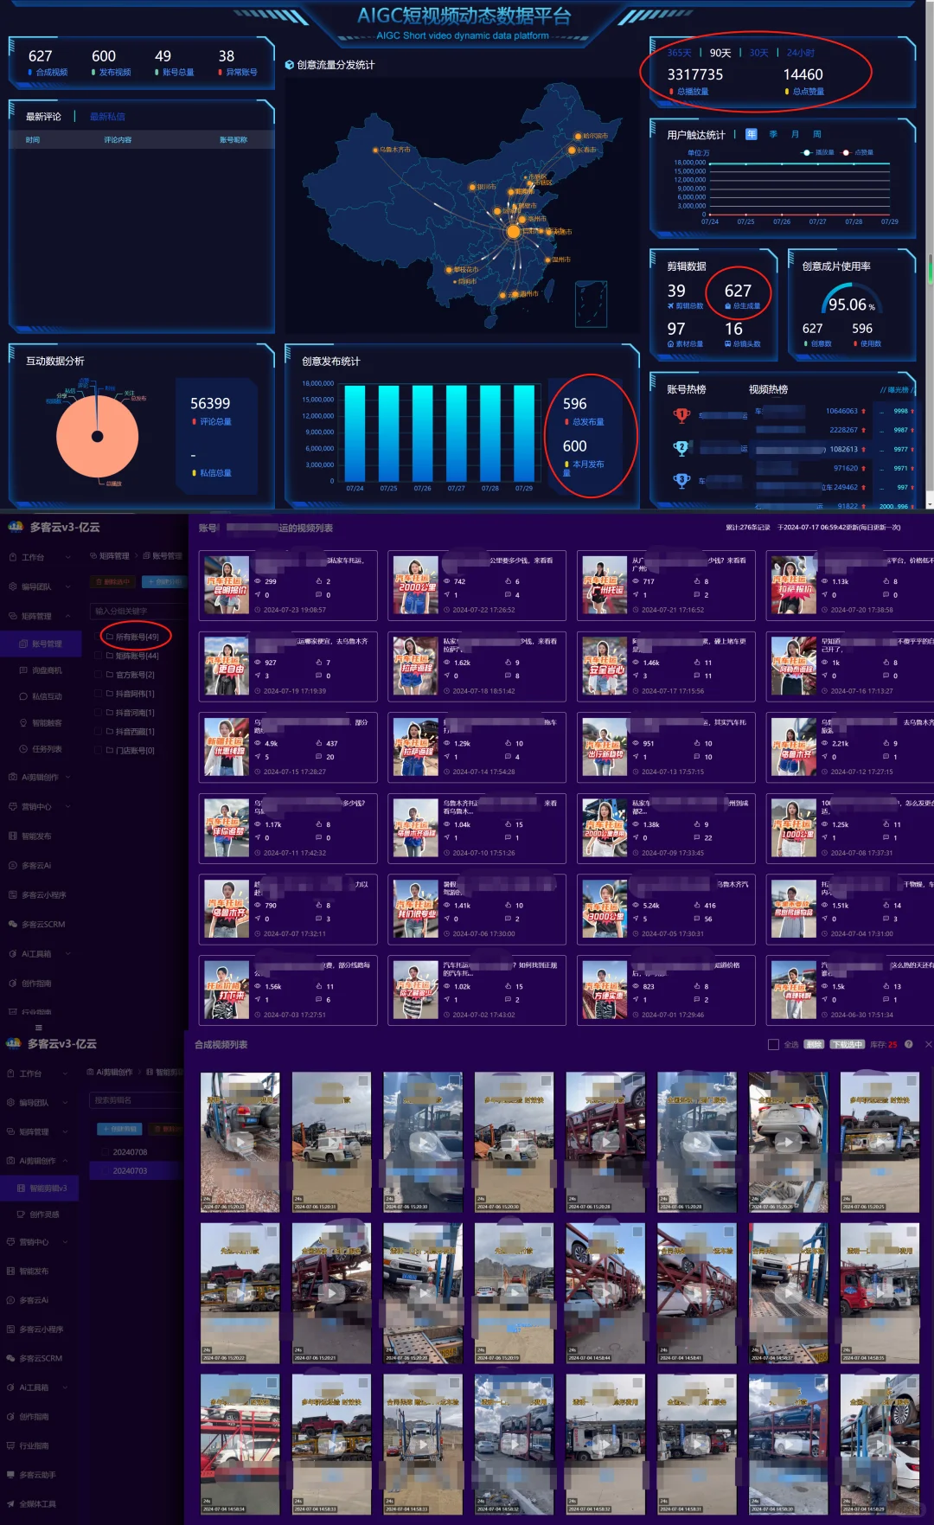Expand Ai剪辑创作 chevron in account page sidebar

click(67, 777)
